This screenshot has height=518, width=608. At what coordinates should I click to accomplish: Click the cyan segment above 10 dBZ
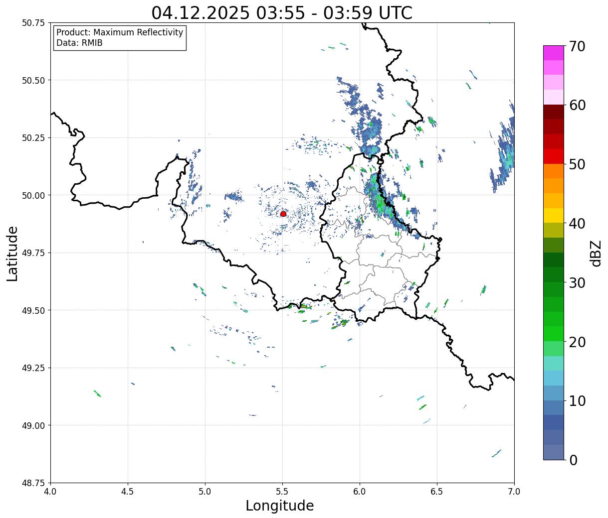(554, 378)
